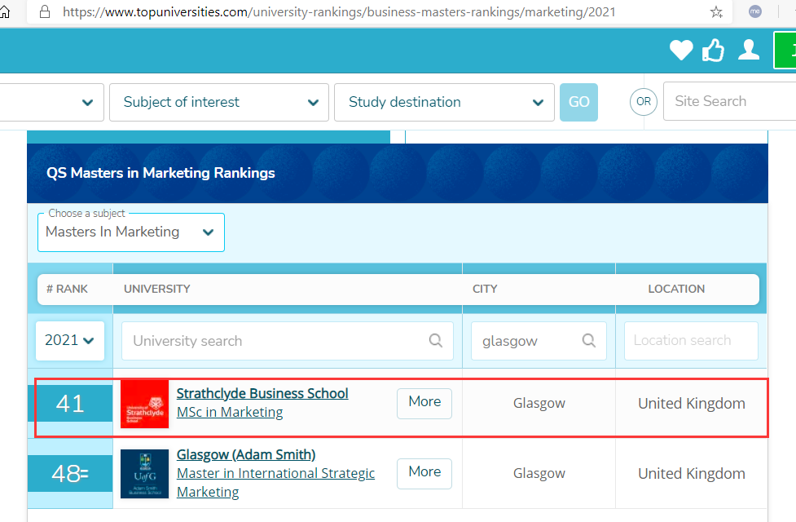Click the browser home icon
Image resolution: width=796 pixels, height=522 pixels.
click(x=4, y=11)
